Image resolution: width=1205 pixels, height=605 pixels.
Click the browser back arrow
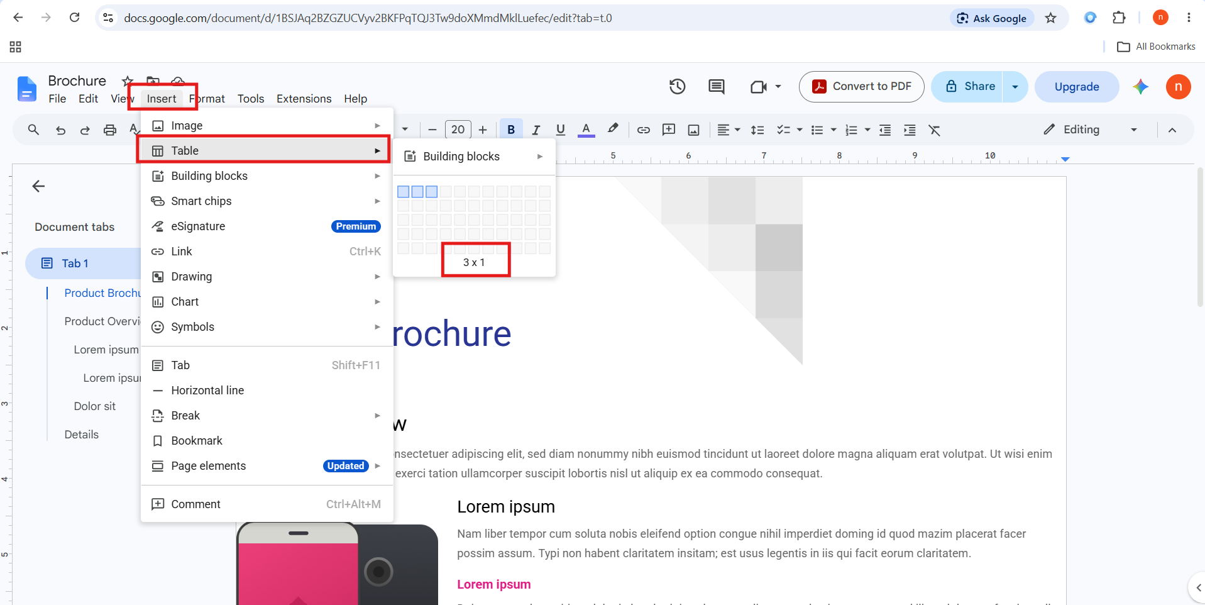point(18,18)
